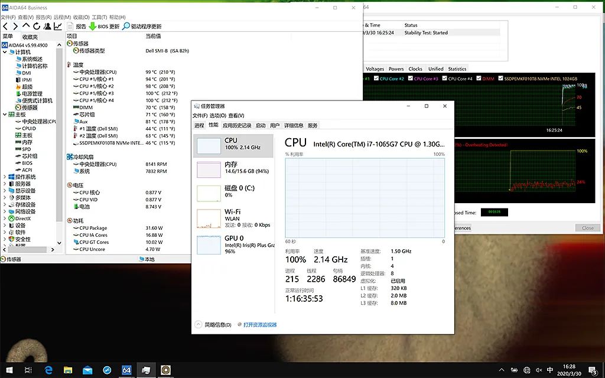Open the notification center icon

[x=593, y=370]
